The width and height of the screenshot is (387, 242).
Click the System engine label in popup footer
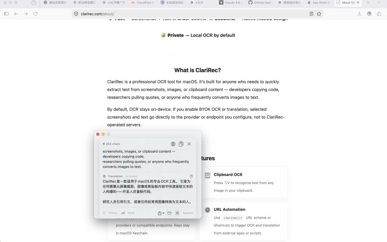click(188, 213)
